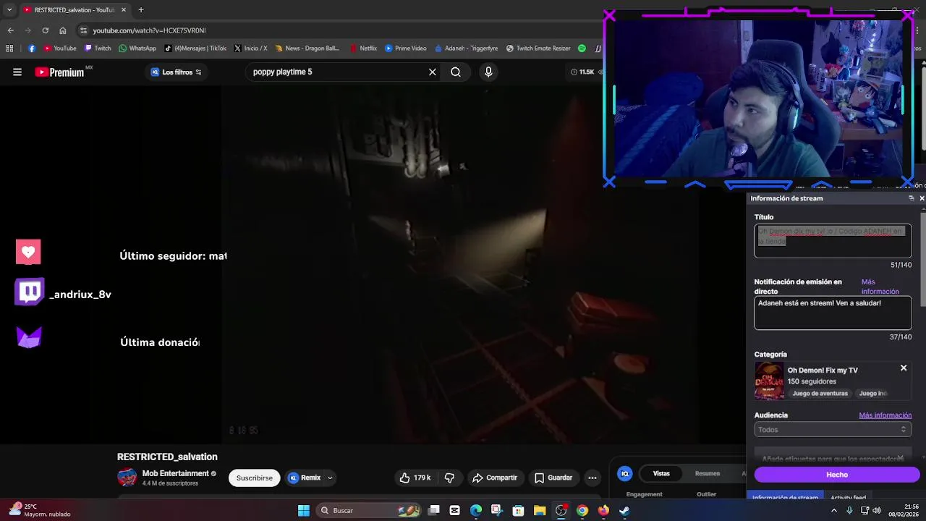Click the Mob Entertainment channel avatar
The width and height of the screenshot is (926, 521).
click(x=127, y=478)
